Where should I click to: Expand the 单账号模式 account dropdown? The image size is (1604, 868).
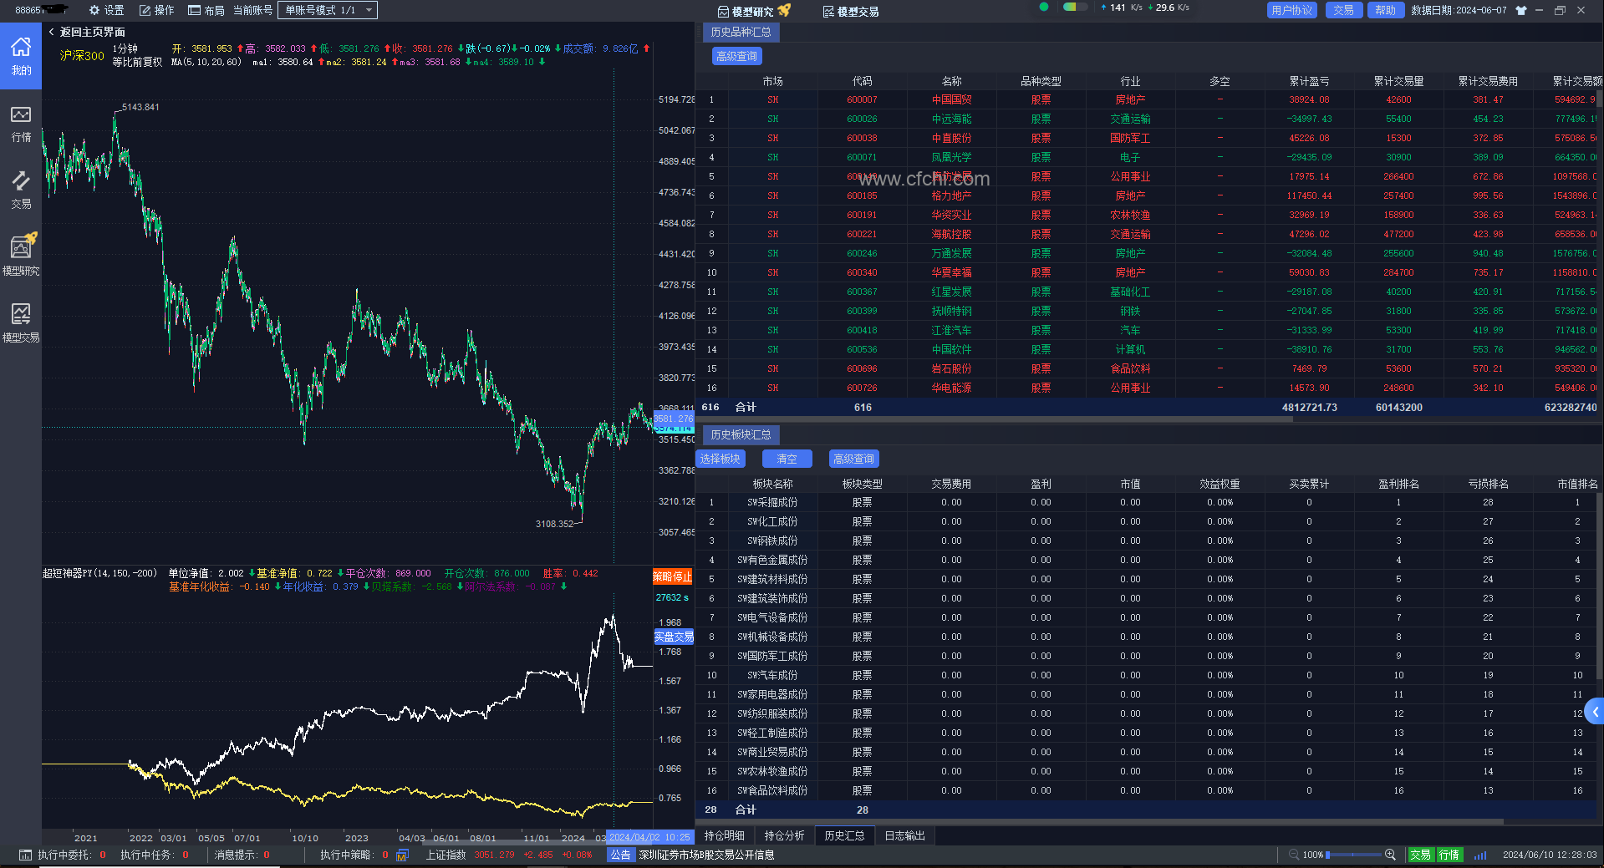point(328,10)
